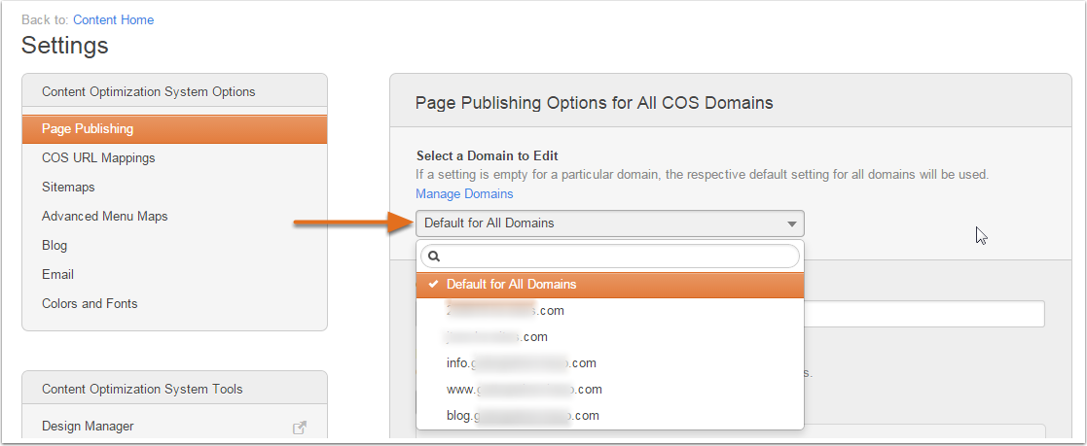Image resolution: width=1087 pixels, height=446 pixels.
Task: Click the dropdown arrow of domain selector
Action: click(x=792, y=223)
